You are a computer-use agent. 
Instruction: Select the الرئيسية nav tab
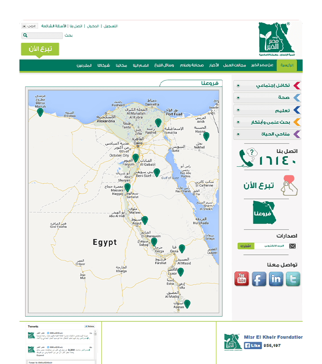287,65
